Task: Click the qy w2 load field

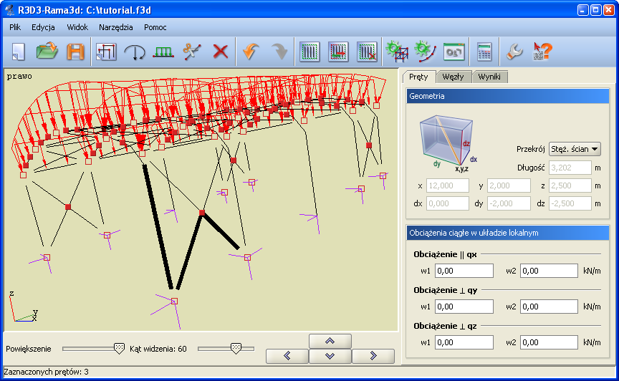Action: tap(549, 307)
